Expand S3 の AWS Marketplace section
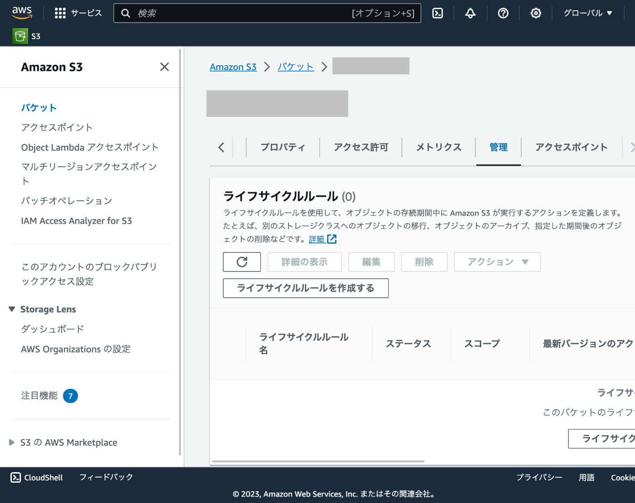 pos(12,442)
